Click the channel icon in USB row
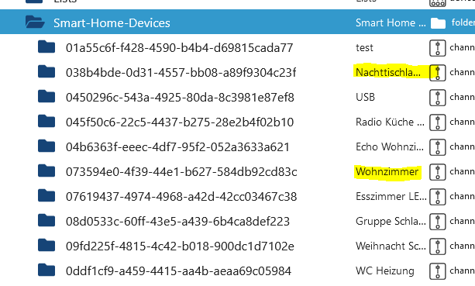 point(438,98)
